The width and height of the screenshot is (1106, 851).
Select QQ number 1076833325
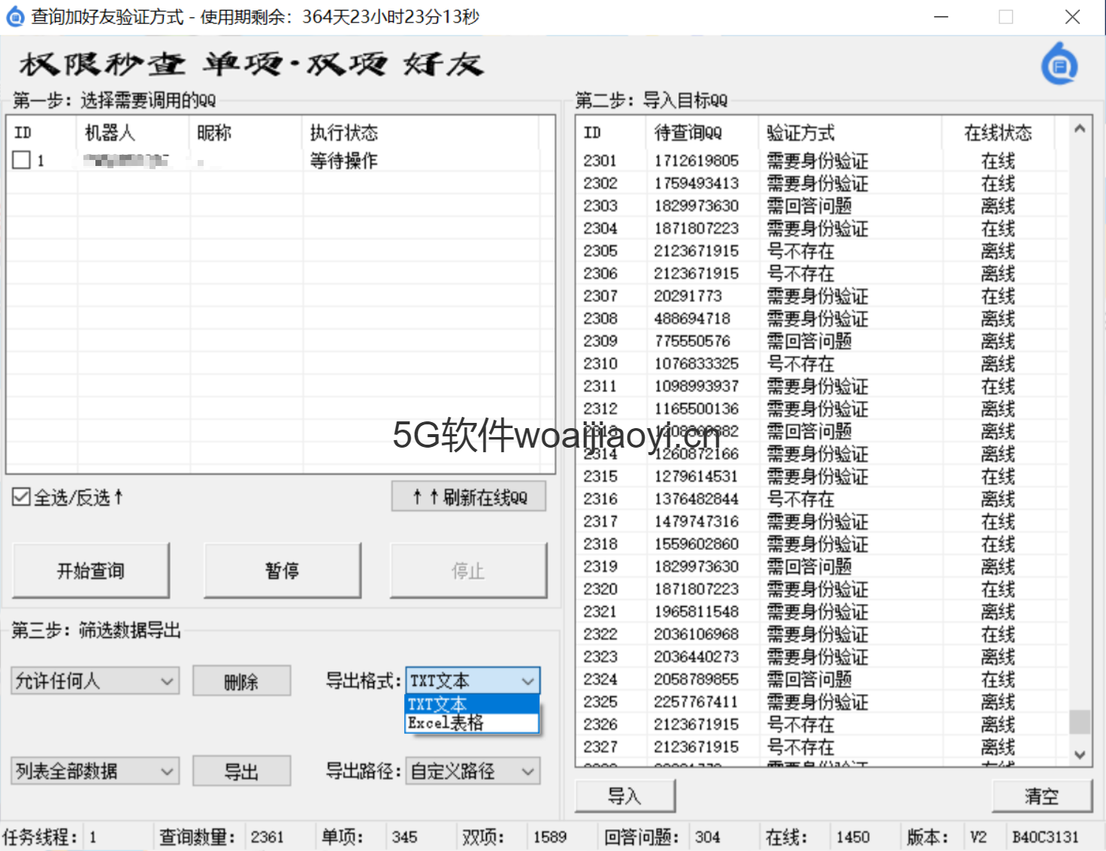pos(696,364)
